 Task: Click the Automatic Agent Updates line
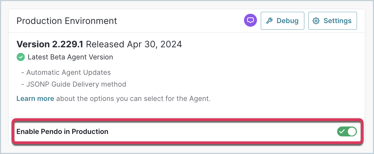pyautogui.click(x=66, y=72)
